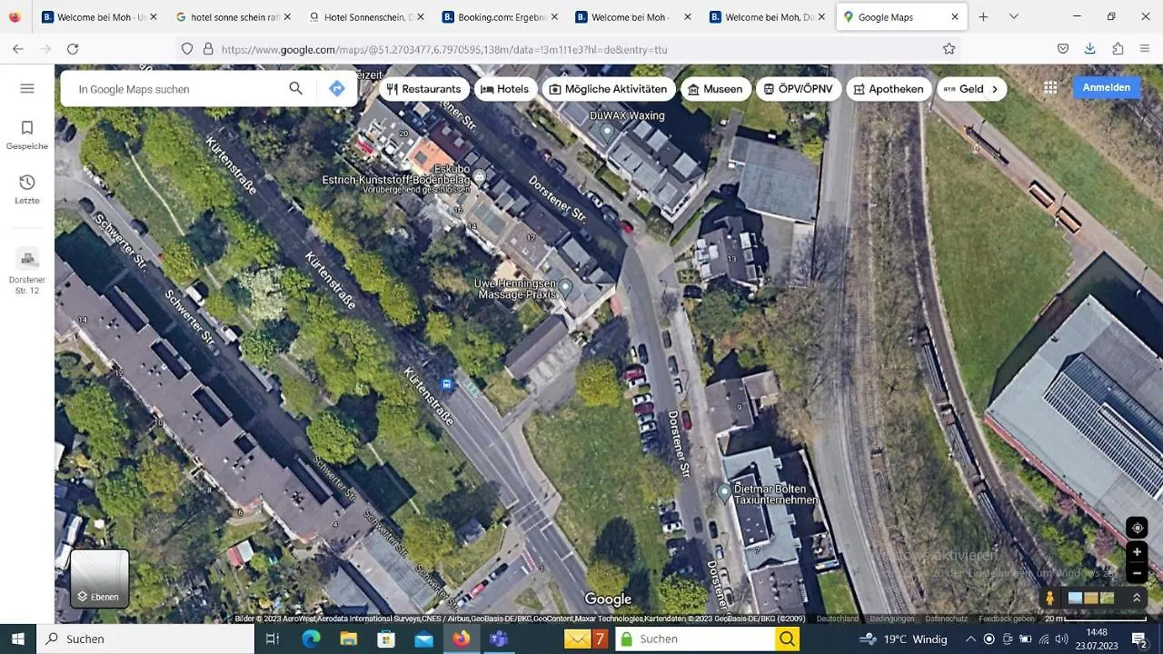Center map on my location

(1137, 528)
